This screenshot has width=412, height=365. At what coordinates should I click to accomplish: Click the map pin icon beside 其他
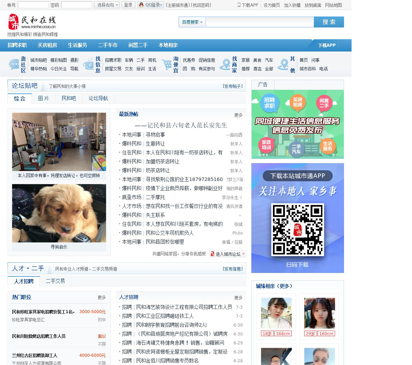283,64
